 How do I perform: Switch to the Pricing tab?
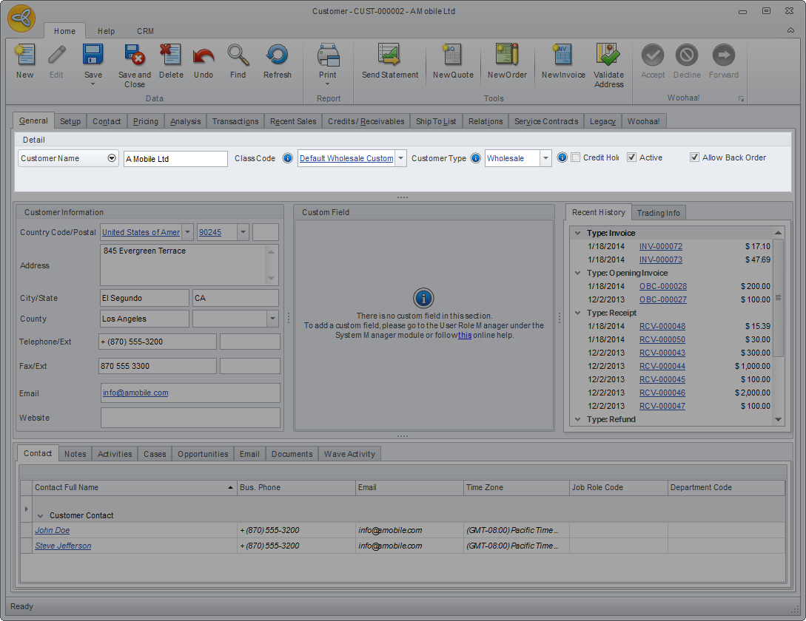[145, 121]
